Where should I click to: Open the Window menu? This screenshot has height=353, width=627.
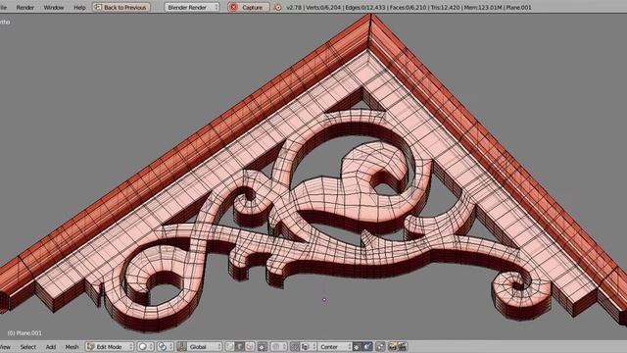(x=54, y=7)
